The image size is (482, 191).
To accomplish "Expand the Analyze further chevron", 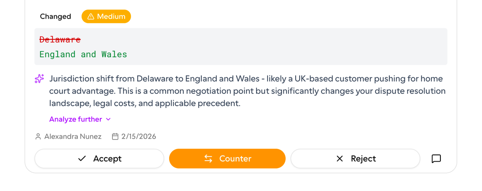I will coord(108,119).
